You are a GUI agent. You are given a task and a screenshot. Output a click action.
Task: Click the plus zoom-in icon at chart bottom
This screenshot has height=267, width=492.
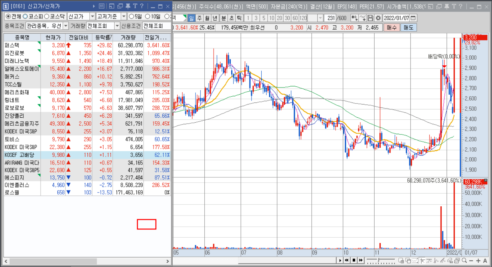[478, 260]
